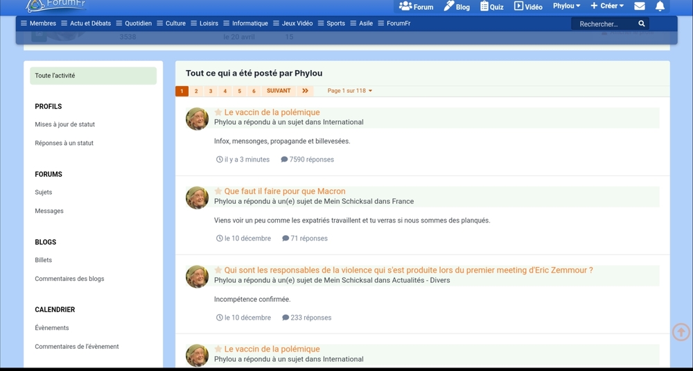Go to pagination page 2
Screen dimensions: 693x371
(196, 91)
